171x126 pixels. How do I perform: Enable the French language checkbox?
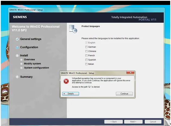(x=86, y=56)
